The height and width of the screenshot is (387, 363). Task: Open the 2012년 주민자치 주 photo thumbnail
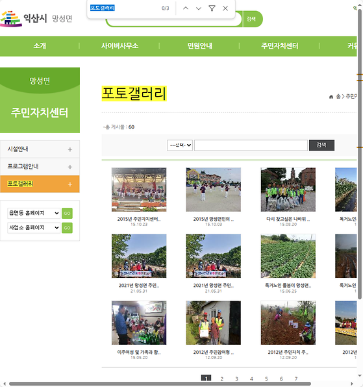tap(288, 323)
